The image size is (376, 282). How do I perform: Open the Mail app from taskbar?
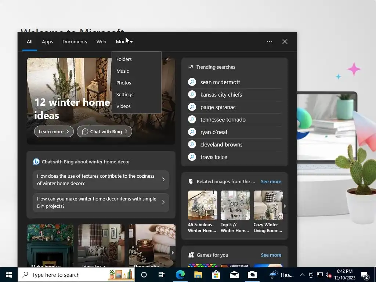point(234,275)
